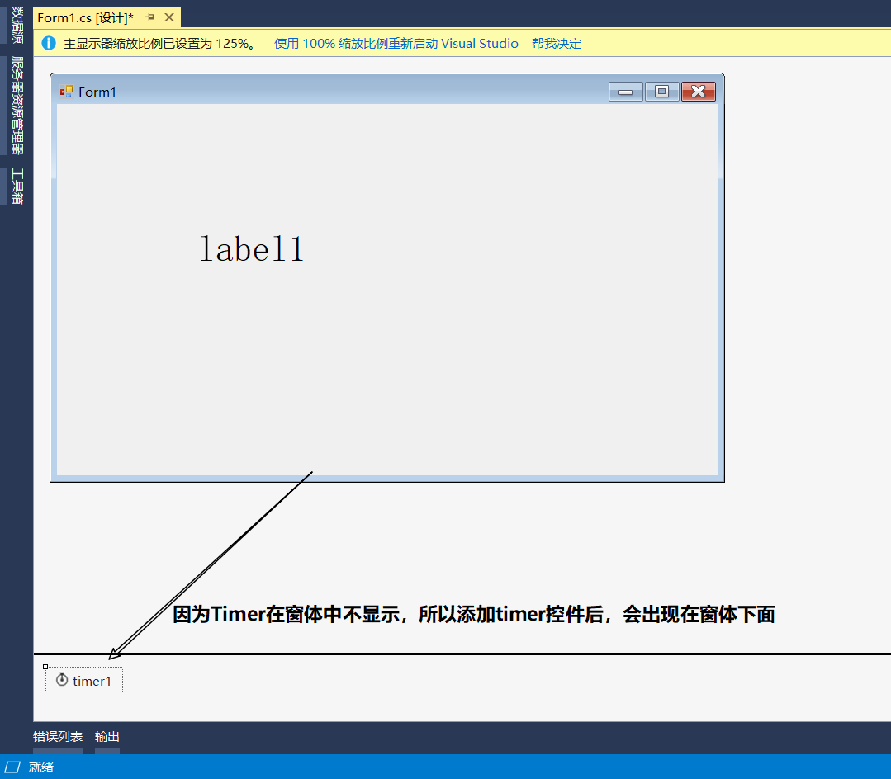Close the Form1.cs designer tab

[169, 17]
